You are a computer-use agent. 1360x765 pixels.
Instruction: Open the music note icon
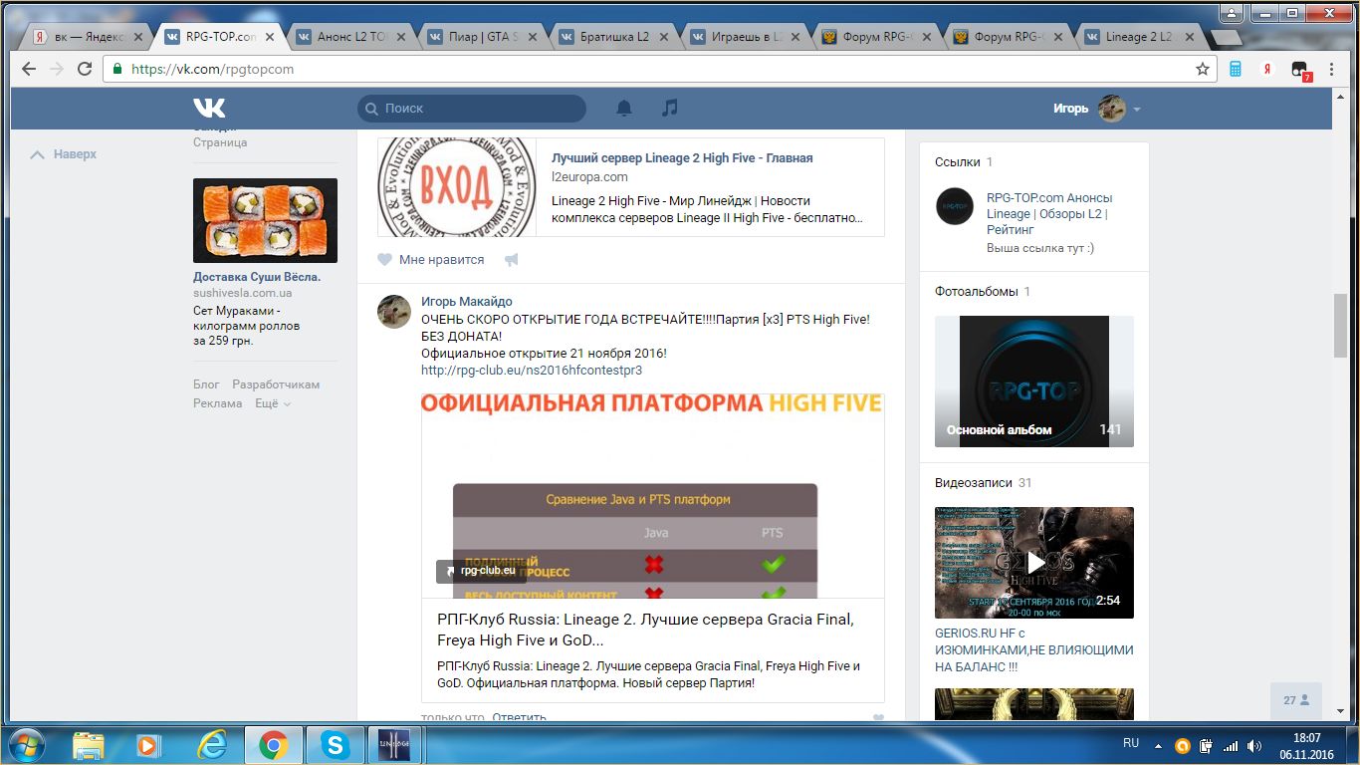(x=670, y=108)
